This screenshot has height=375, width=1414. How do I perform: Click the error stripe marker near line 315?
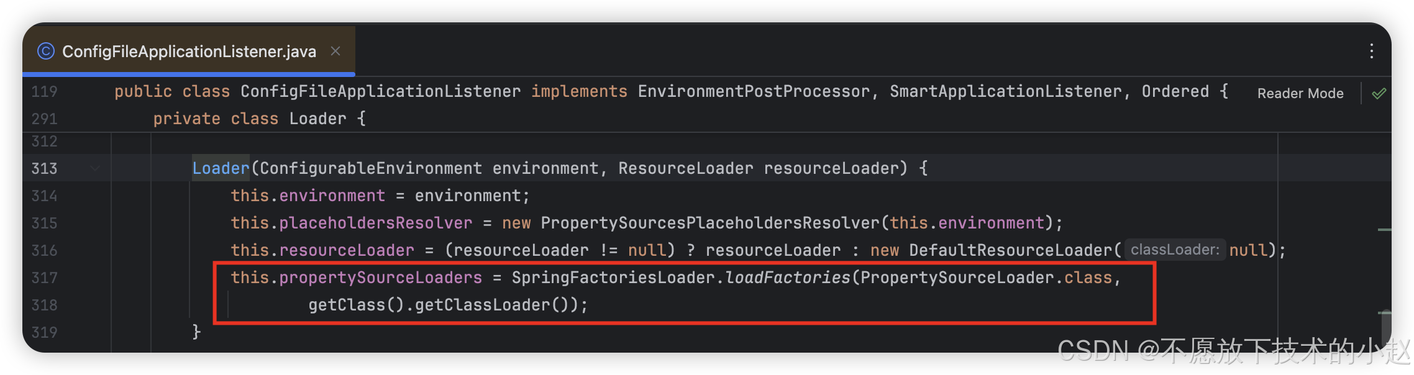1384,230
